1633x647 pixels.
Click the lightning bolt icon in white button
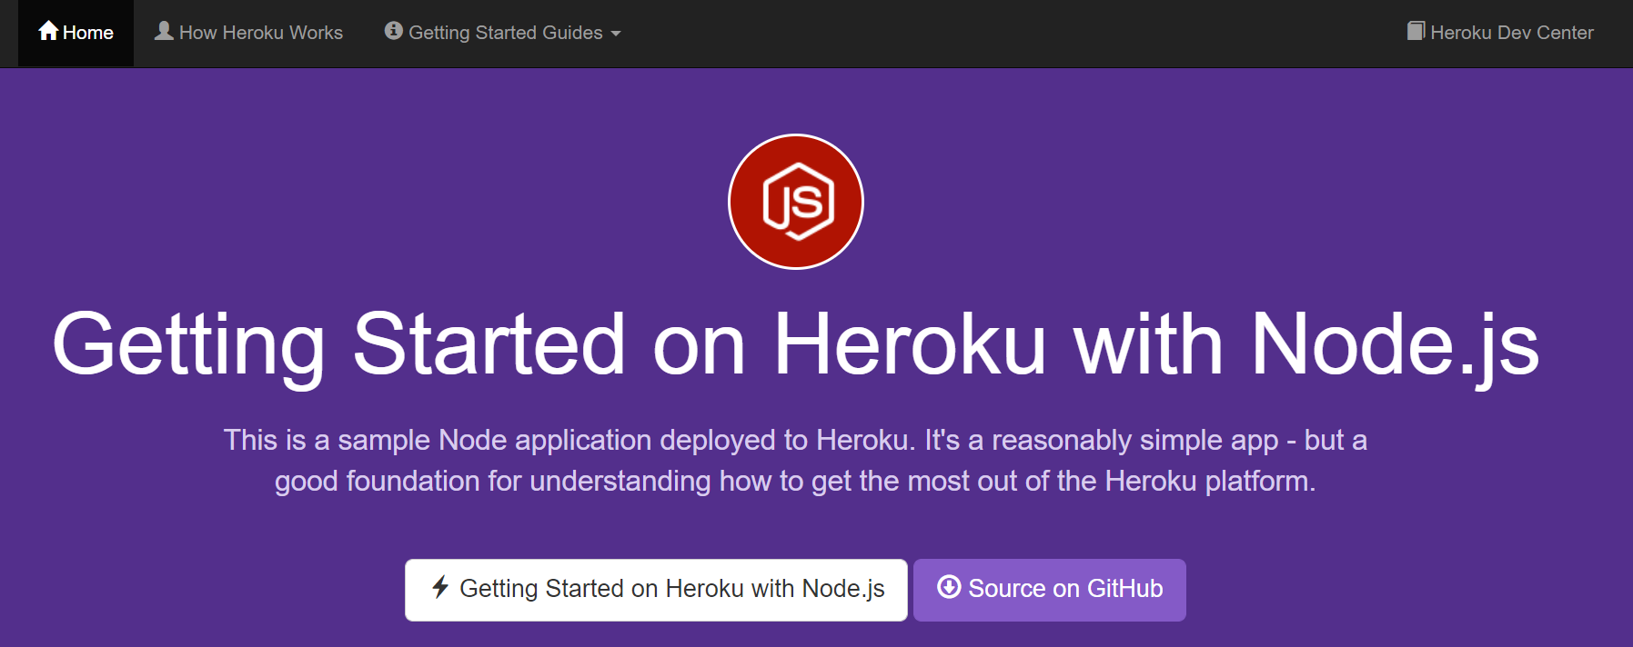[440, 587]
